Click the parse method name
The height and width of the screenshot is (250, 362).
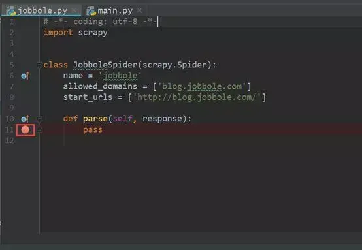coord(95,119)
